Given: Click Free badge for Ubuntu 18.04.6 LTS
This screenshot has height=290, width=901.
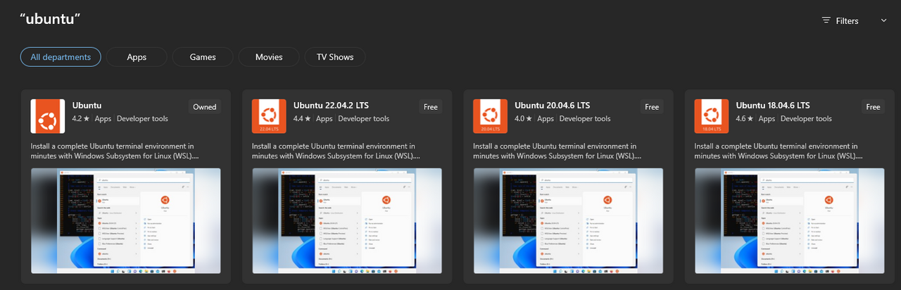Looking at the screenshot, I should tap(873, 107).
